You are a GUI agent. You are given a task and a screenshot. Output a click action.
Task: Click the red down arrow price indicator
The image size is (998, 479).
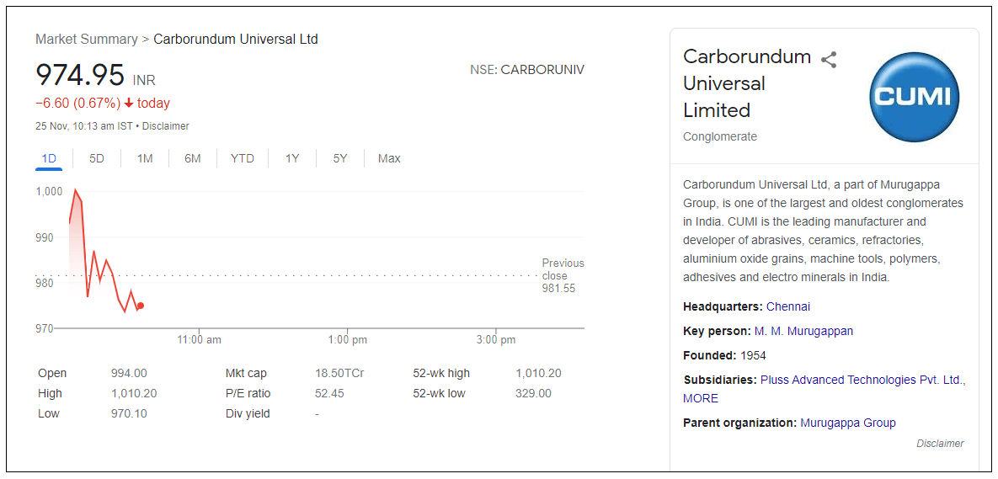(129, 104)
